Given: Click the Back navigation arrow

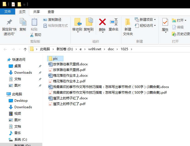Looking at the screenshot, I should coord(5,49).
